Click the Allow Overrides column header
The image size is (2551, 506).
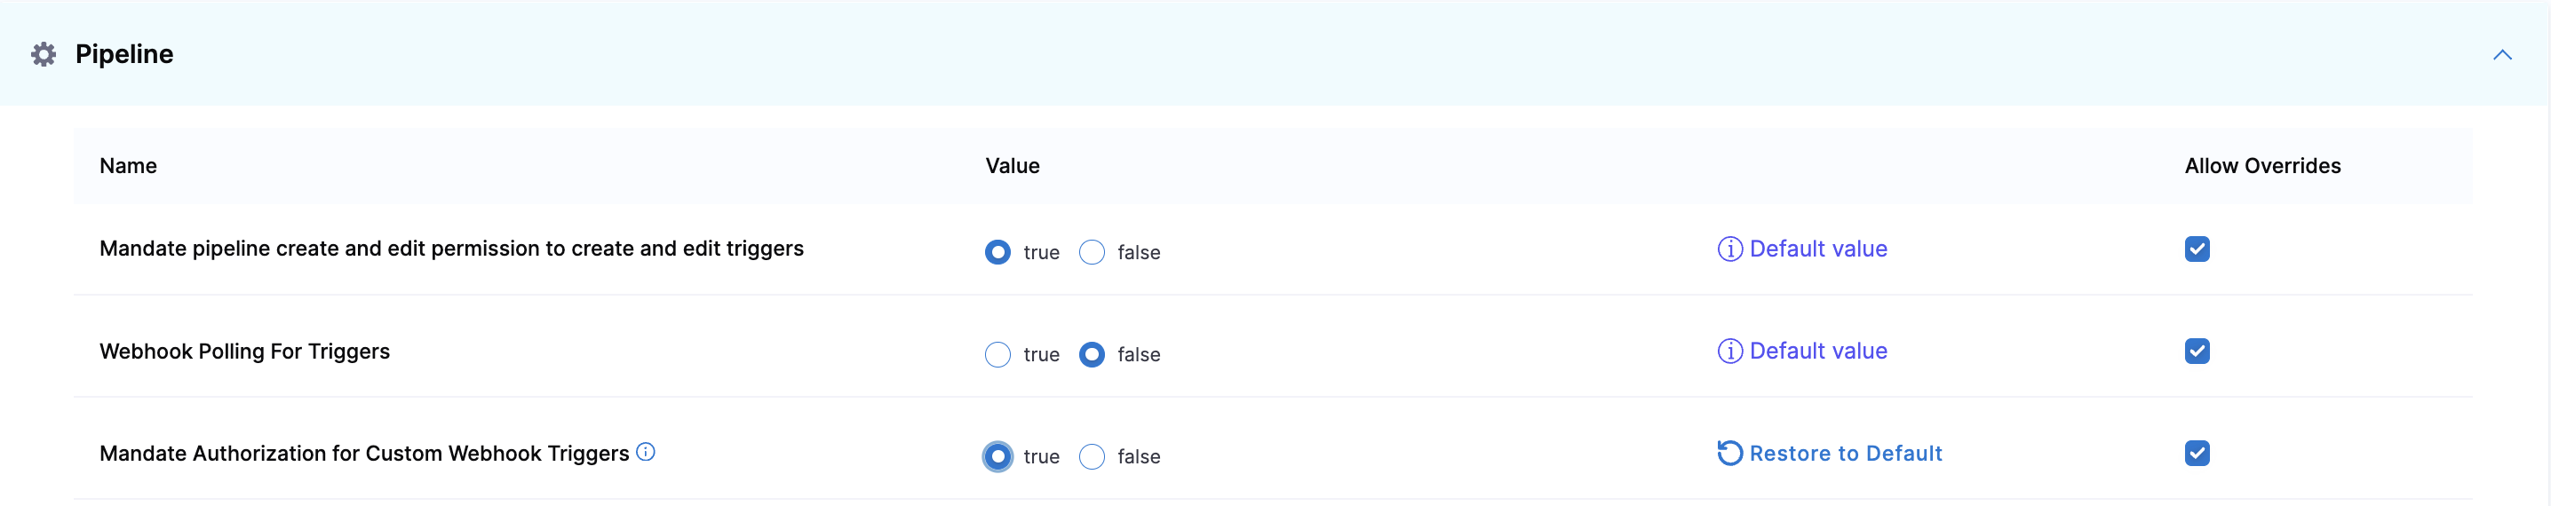2261,166
